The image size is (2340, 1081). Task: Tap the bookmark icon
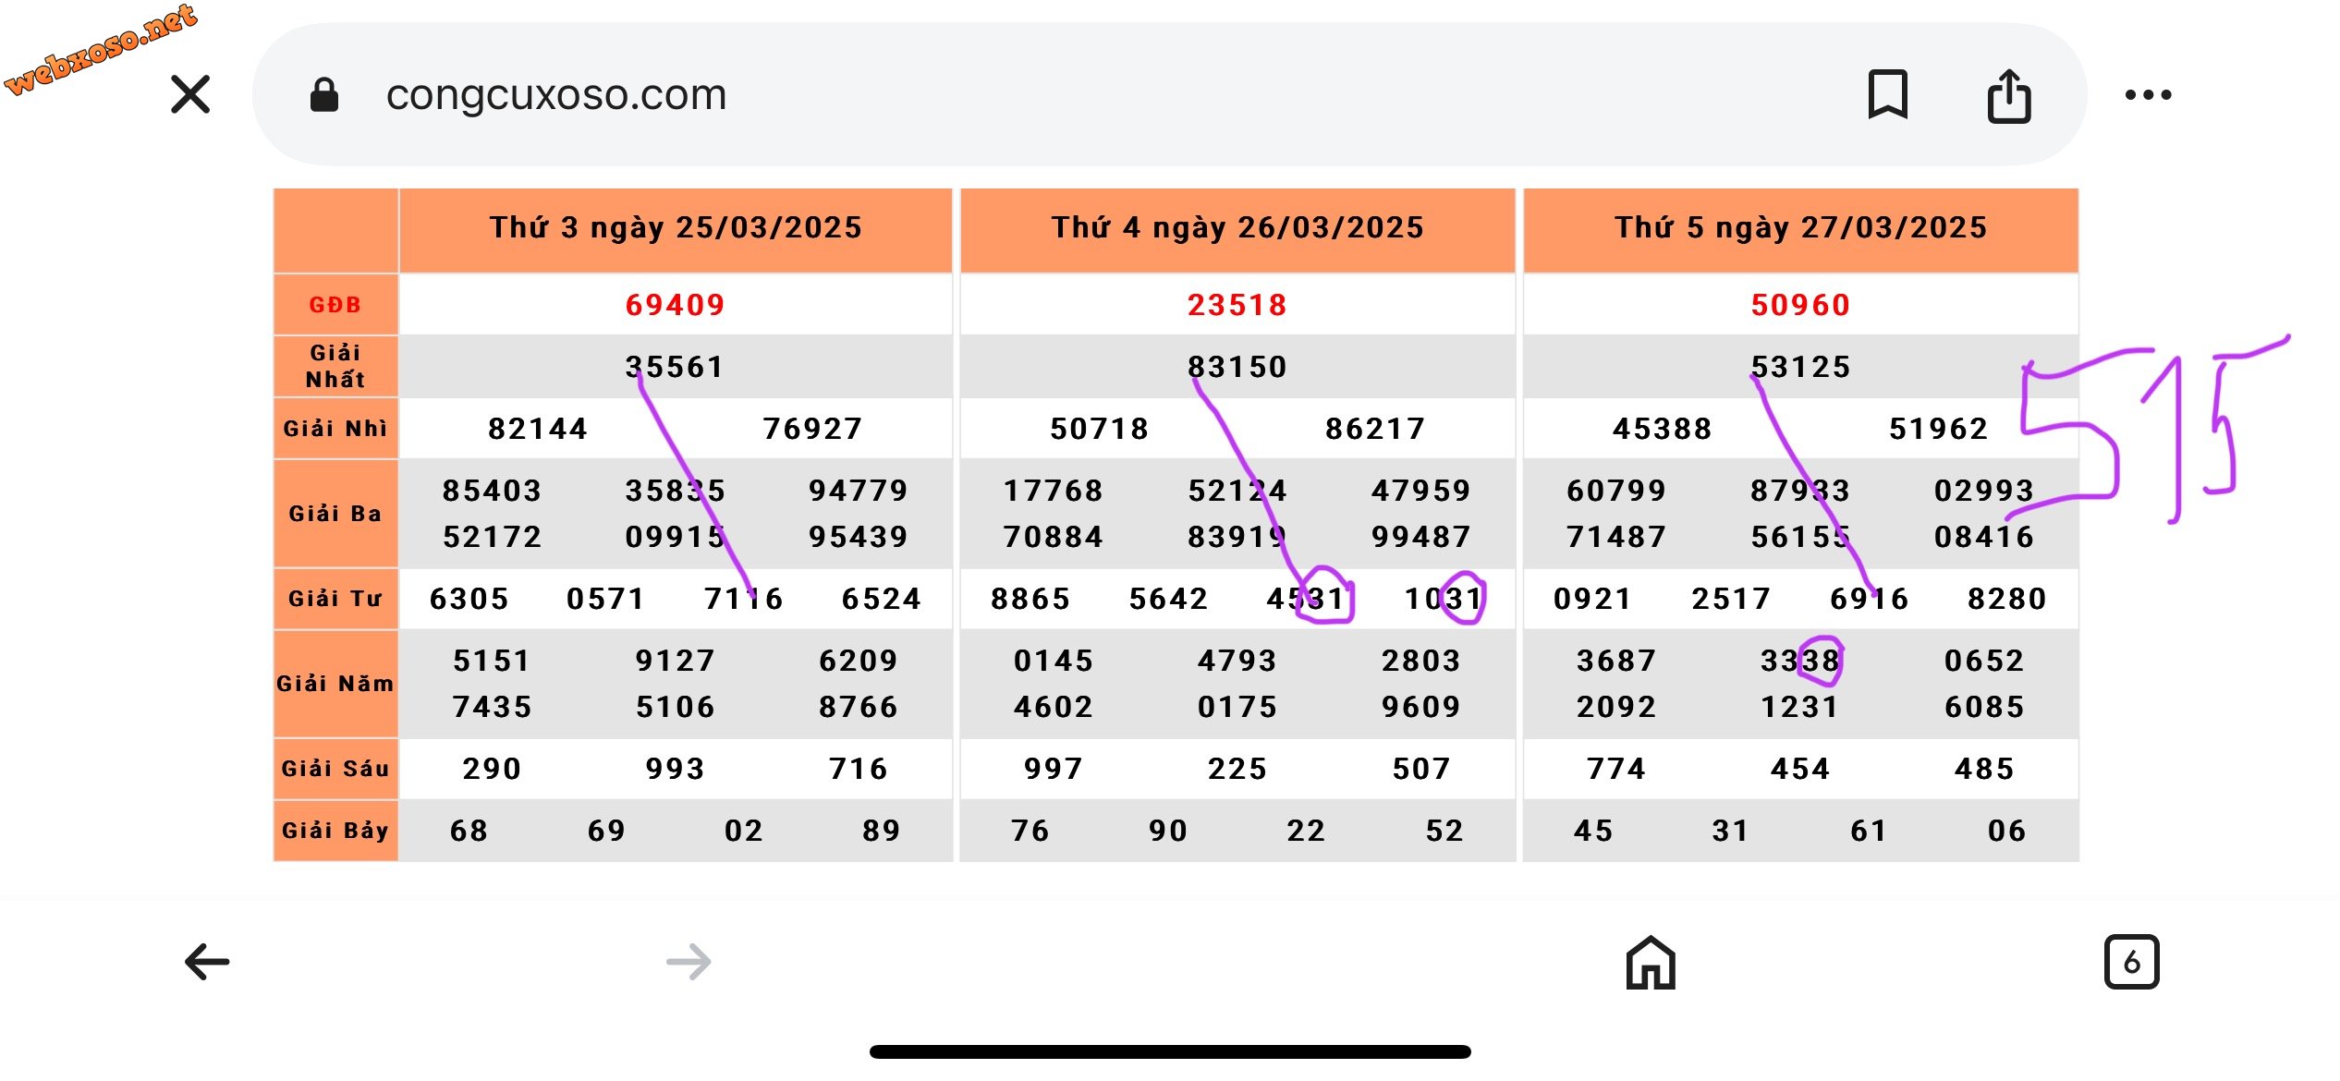1887,94
